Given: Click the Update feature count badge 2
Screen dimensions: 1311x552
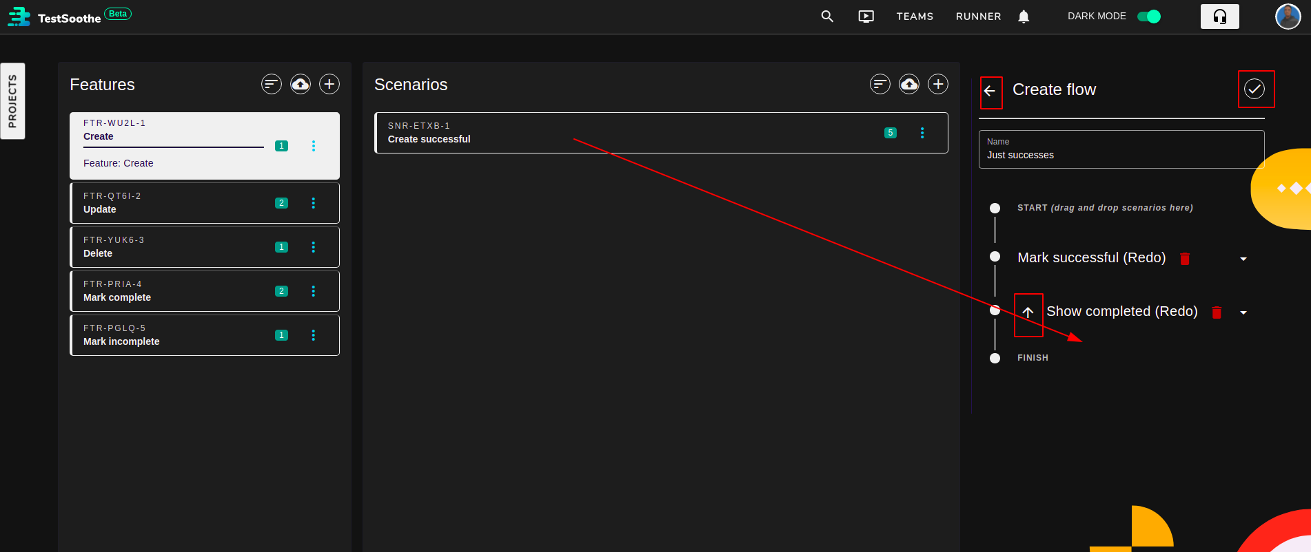Looking at the screenshot, I should 281,203.
